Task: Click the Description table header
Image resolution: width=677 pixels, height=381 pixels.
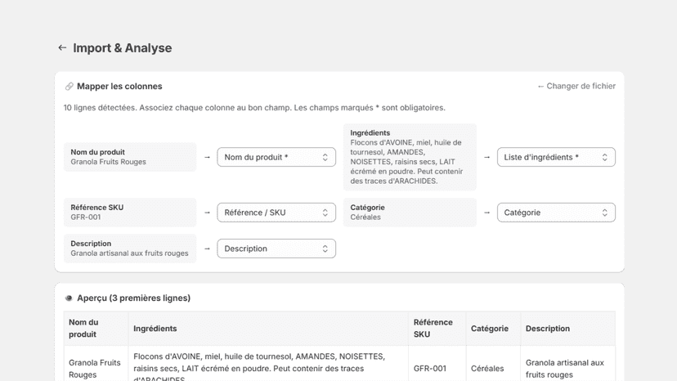Action: (567, 329)
